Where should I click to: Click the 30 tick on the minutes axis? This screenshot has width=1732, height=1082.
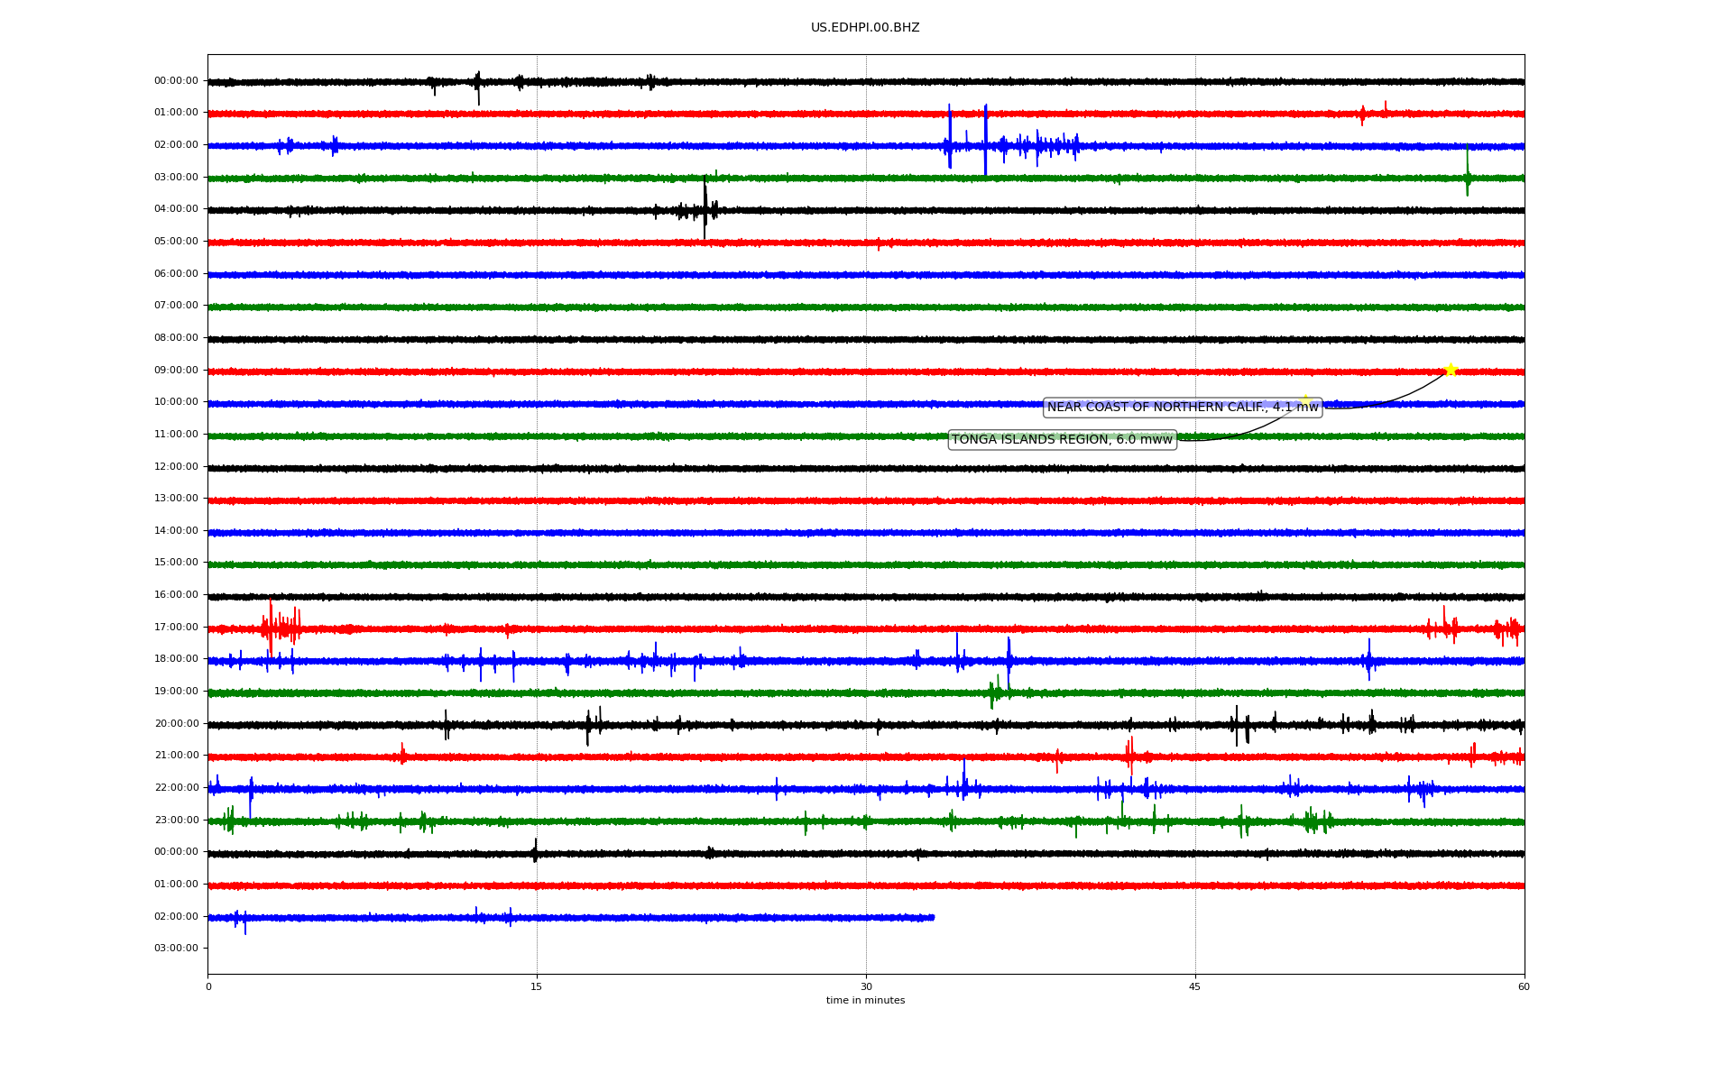click(866, 987)
